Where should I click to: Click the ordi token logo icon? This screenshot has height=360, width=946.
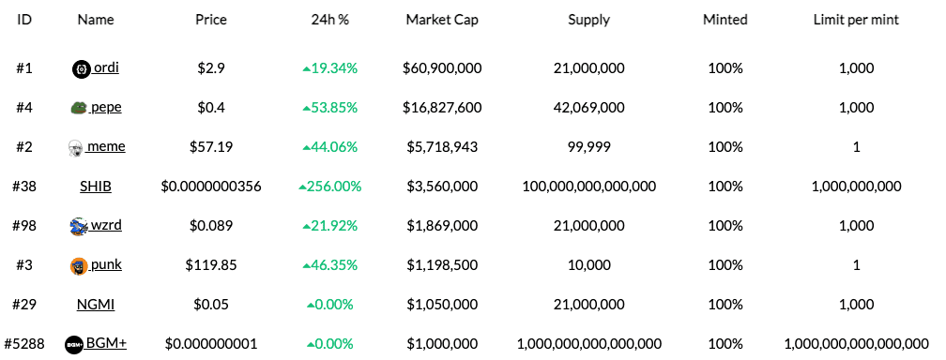81,68
